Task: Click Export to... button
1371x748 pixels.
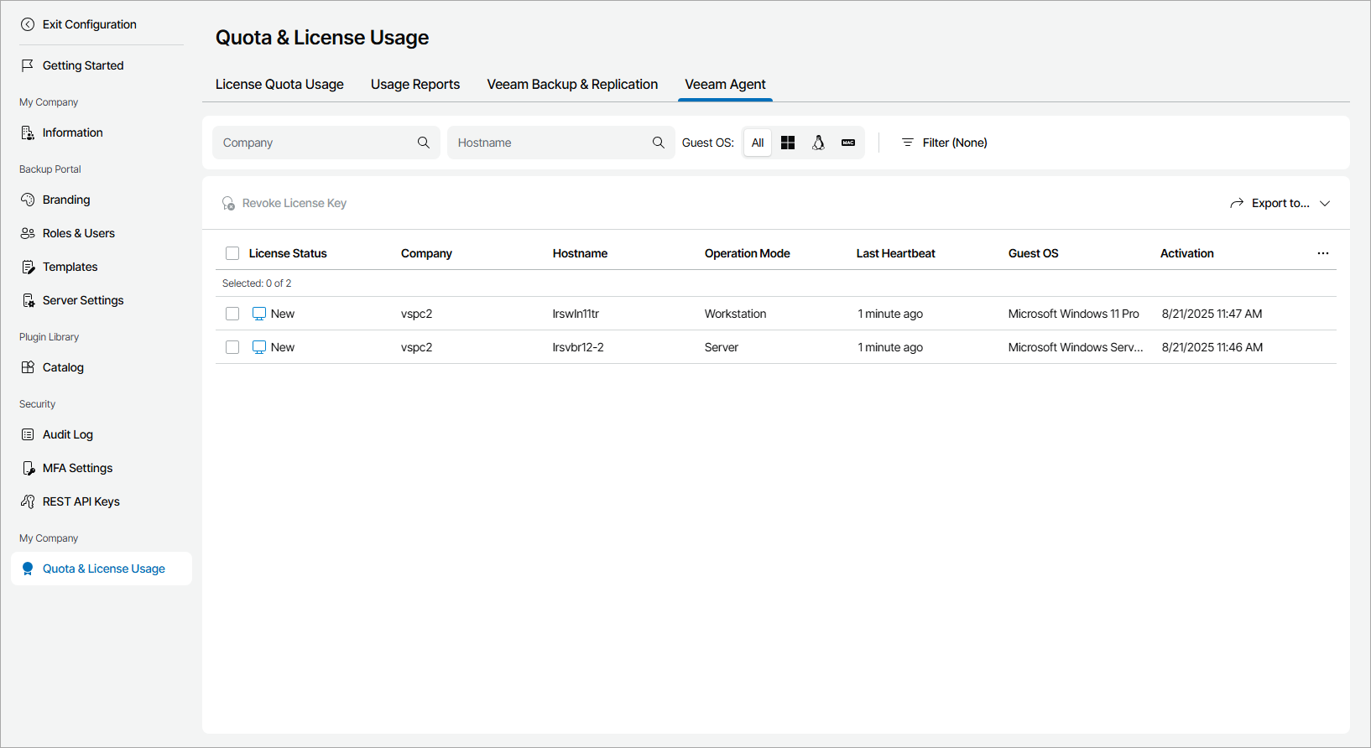Action: coord(1280,203)
